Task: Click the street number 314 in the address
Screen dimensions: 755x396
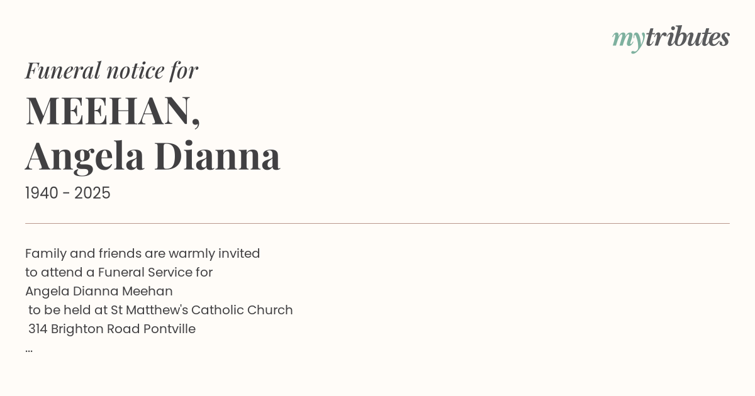Action: [x=38, y=329]
